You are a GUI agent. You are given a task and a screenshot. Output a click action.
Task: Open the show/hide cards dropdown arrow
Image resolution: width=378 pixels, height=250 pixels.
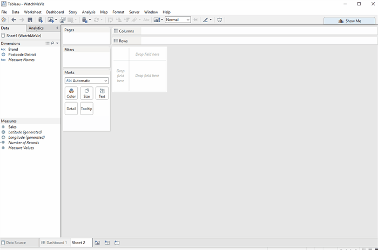click(162, 20)
